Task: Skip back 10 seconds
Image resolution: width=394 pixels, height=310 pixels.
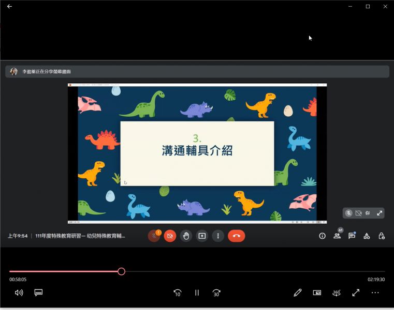Action: pos(177,292)
